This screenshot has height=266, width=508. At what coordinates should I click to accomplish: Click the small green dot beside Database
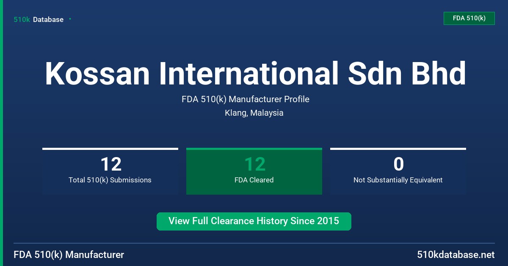(x=70, y=19)
